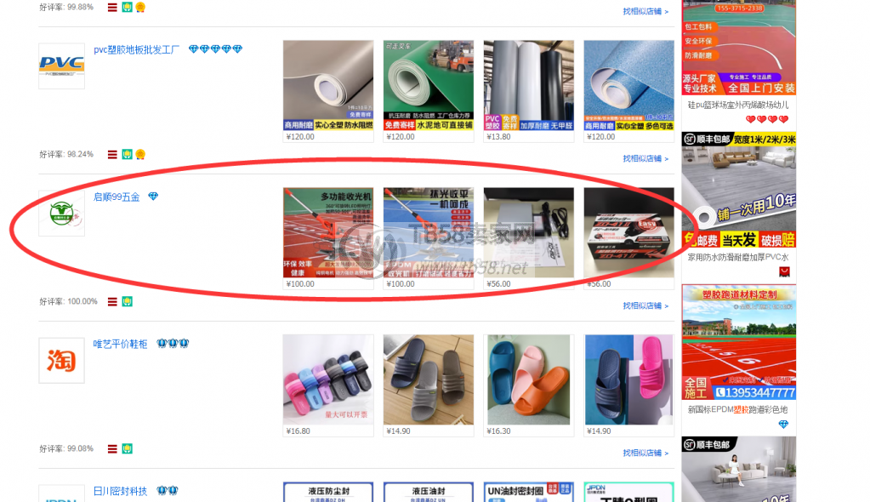Open the 启顺99五金 shop link
The width and height of the screenshot is (870, 502).
pos(117,197)
